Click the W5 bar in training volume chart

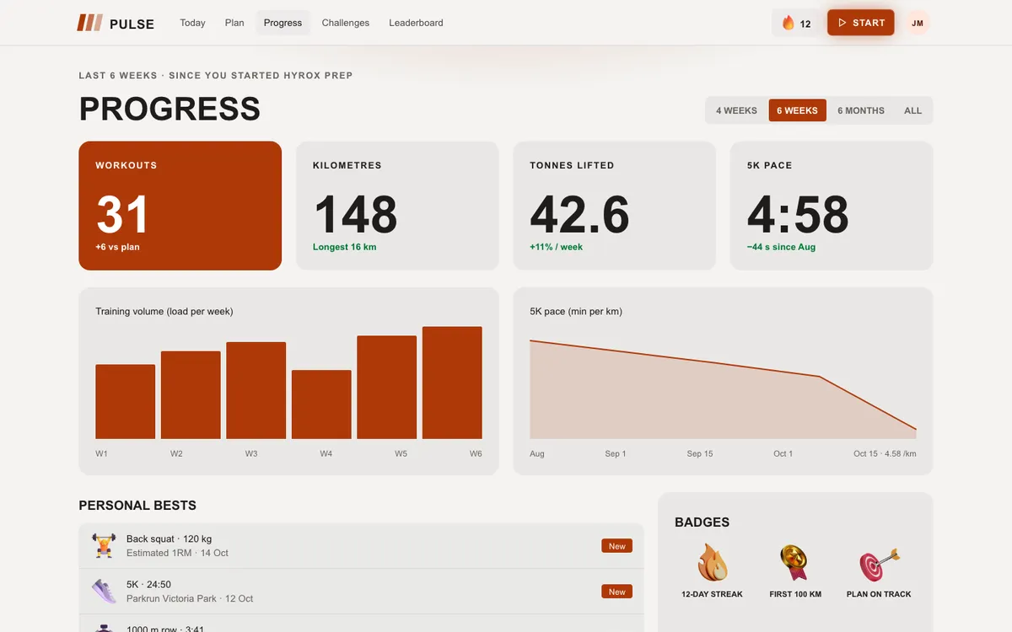(387, 388)
